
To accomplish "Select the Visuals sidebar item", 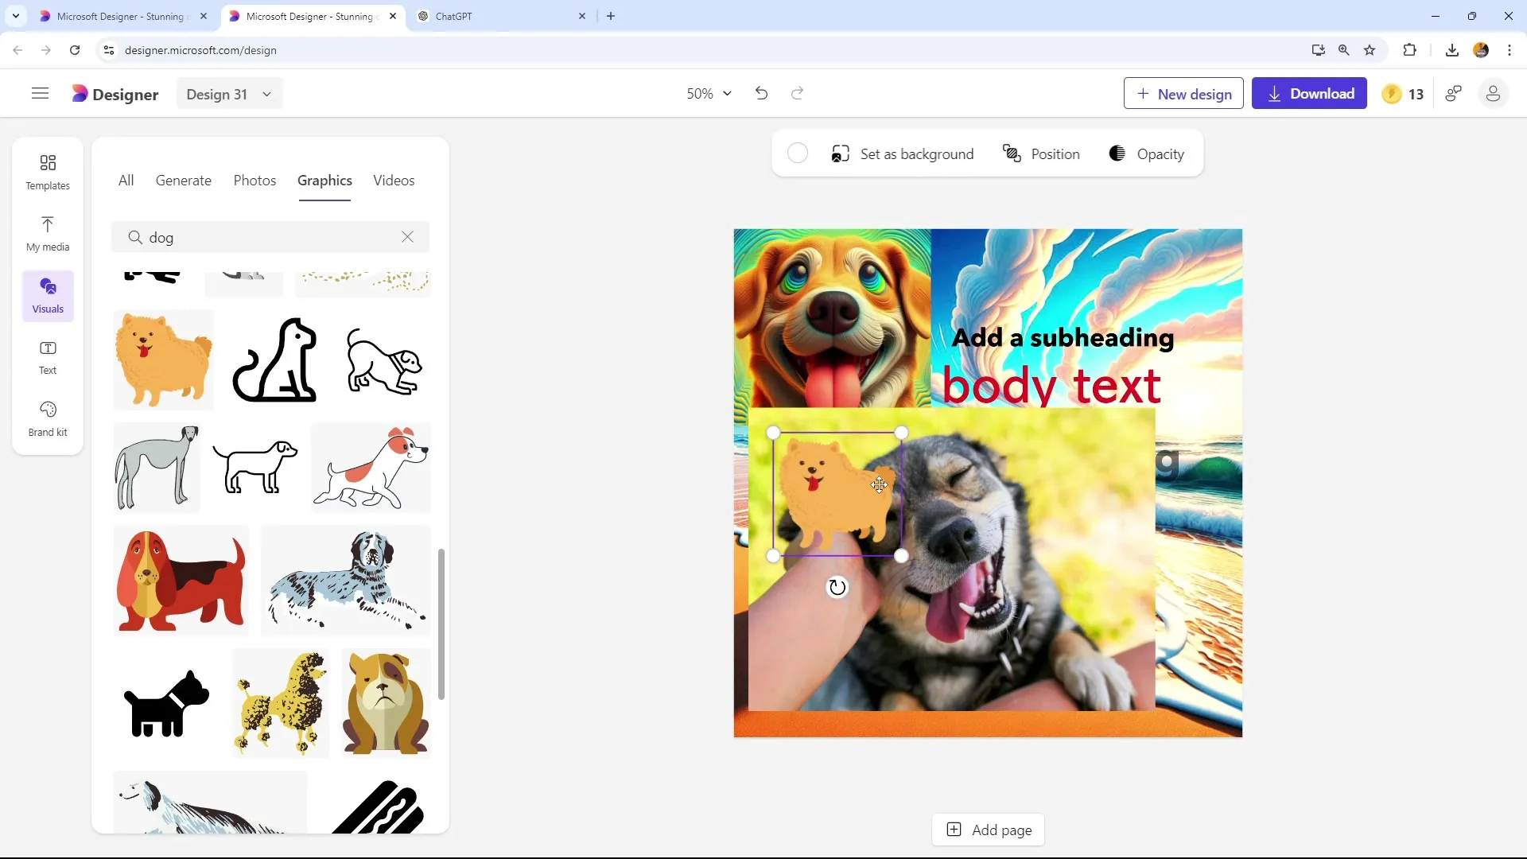I will (48, 296).
